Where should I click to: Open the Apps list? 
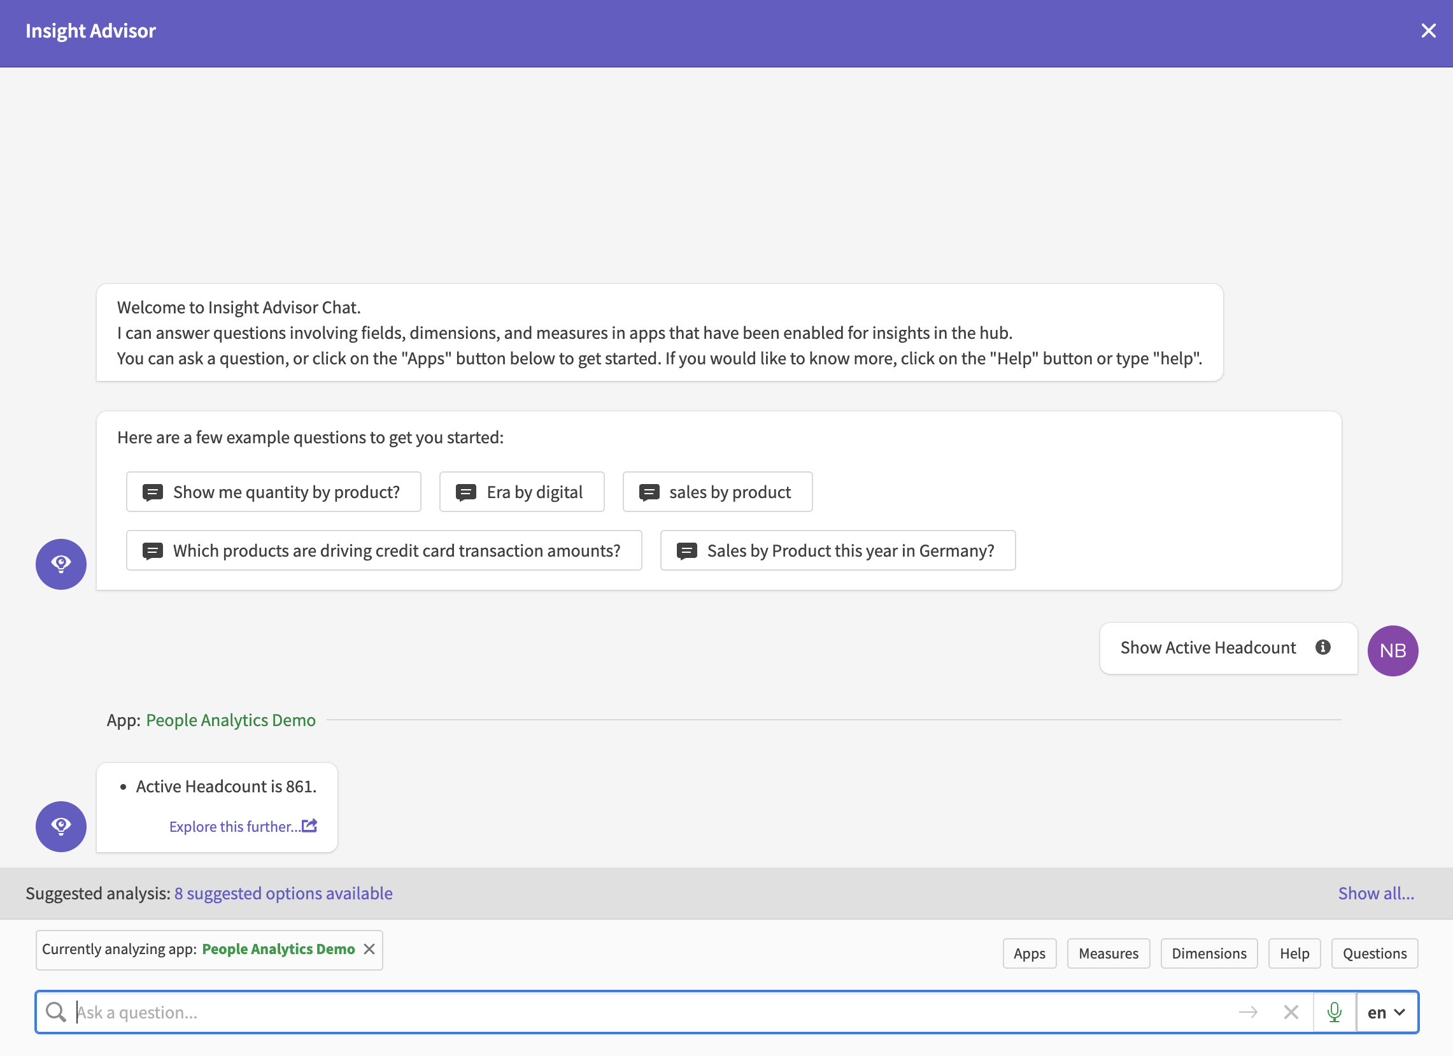(1029, 953)
